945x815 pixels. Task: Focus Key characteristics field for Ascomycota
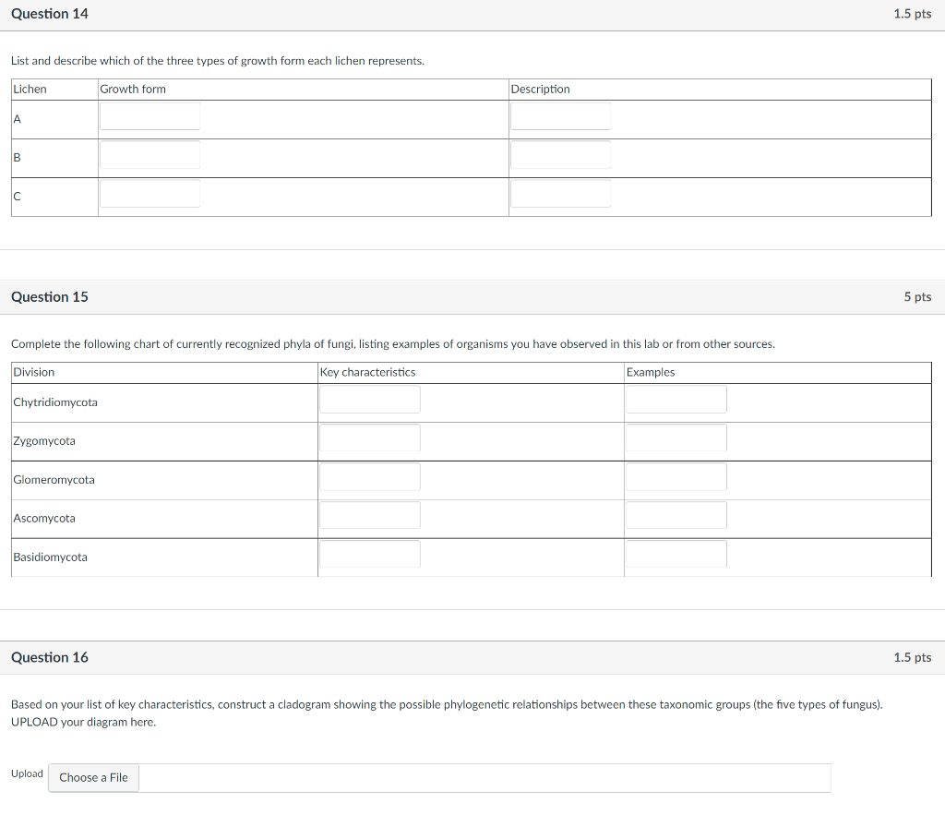click(x=370, y=515)
